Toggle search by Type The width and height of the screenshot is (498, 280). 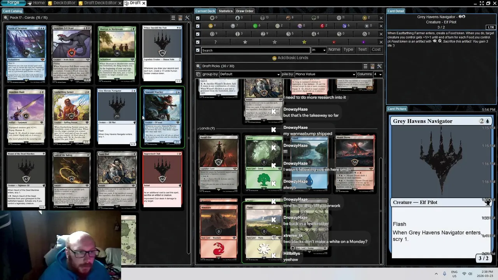pos(348,50)
